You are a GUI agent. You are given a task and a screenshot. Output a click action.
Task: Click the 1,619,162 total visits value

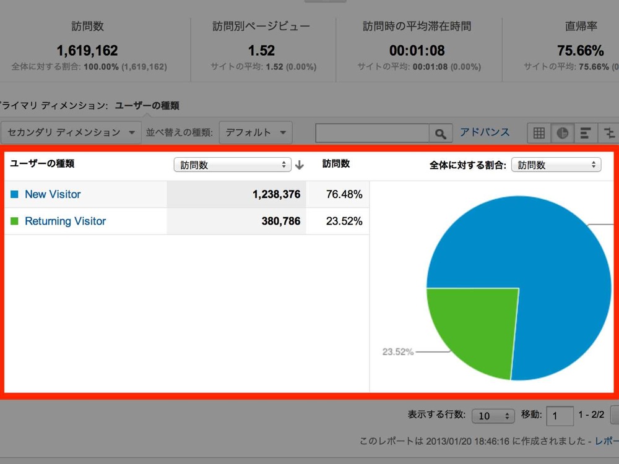(x=87, y=51)
